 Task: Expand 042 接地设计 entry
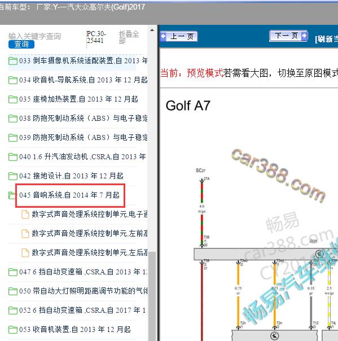tap(71, 176)
